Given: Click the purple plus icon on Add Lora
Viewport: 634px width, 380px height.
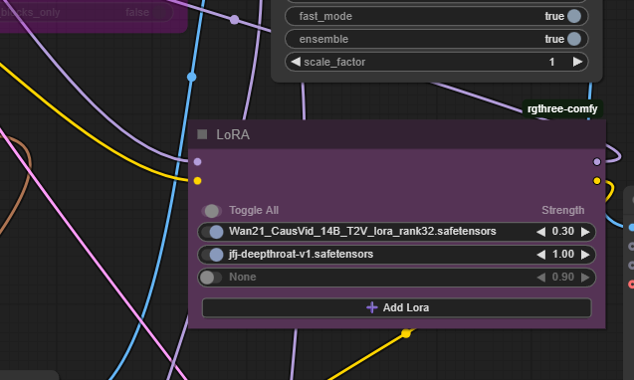Looking at the screenshot, I should (x=371, y=307).
